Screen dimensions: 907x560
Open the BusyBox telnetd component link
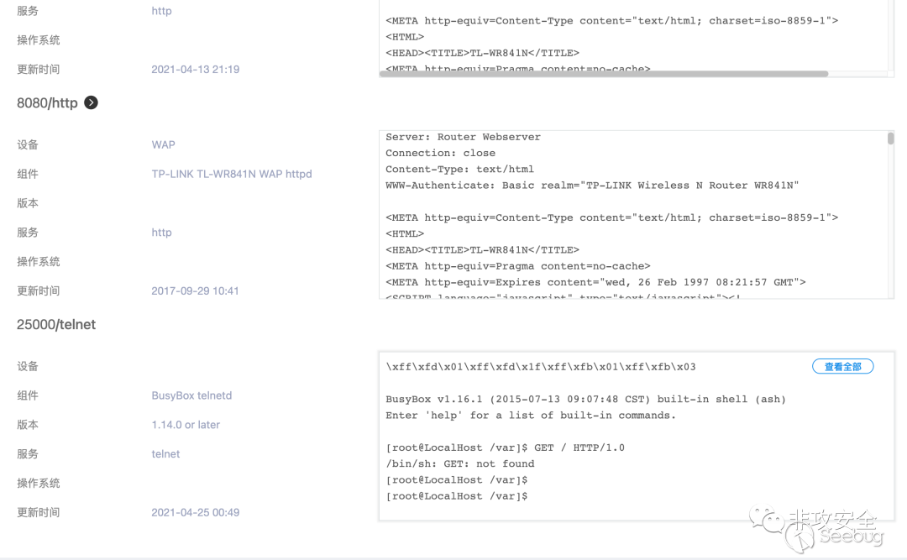(x=191, y=395)
